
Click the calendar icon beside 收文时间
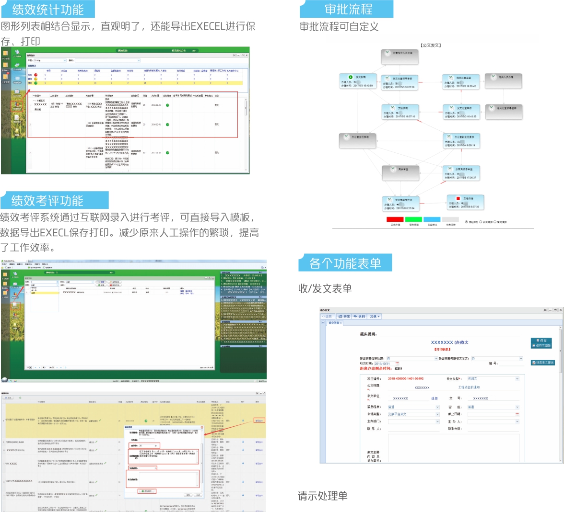click(x=397, y=364)
